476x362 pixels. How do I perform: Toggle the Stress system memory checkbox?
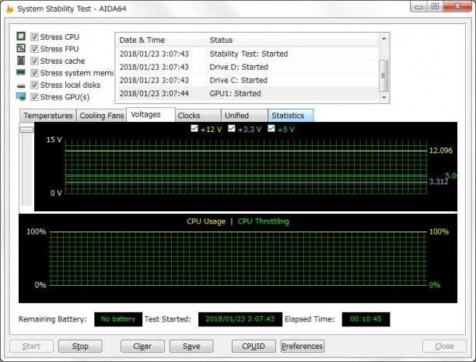point(34,73)
